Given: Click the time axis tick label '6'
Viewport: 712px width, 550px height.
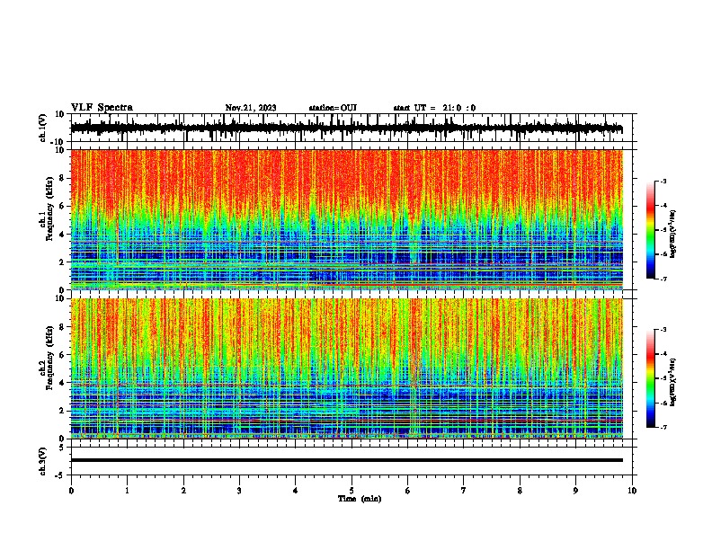Looking at the screenshot, I should pos(408,491).
